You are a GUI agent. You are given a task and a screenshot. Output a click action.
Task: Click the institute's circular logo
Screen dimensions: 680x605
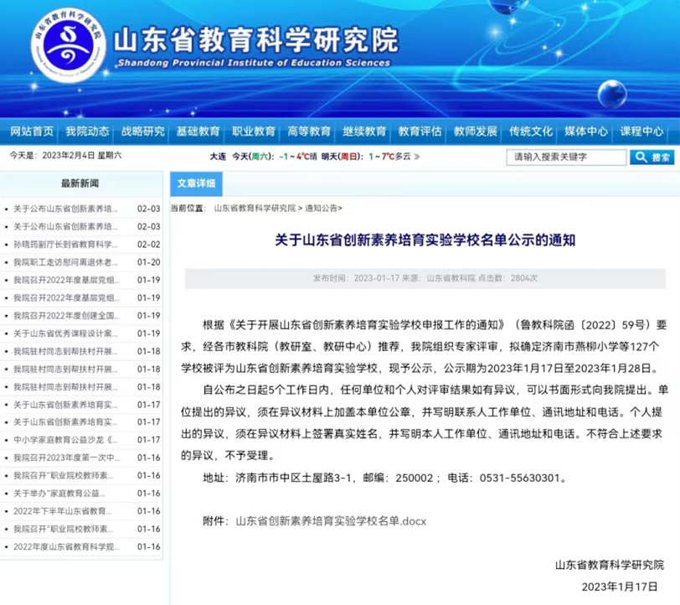pyautogui.click(x=70, y=48)
